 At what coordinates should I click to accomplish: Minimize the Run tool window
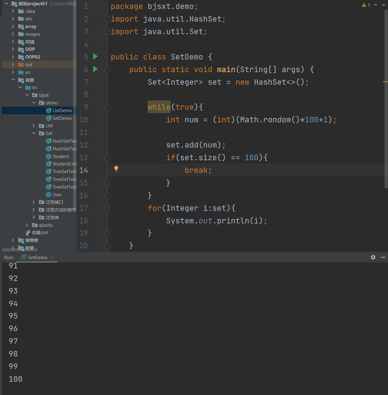[383, 257]
